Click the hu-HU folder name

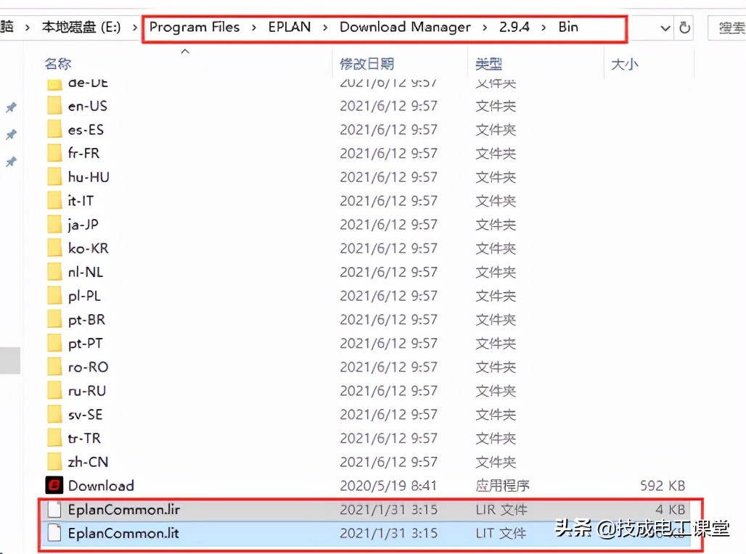coord(89,177)
